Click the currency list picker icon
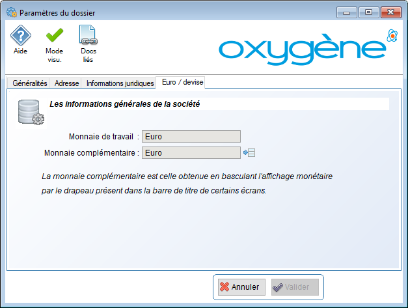The height and width of the screenshot is (308, 408). click(249, 152)
